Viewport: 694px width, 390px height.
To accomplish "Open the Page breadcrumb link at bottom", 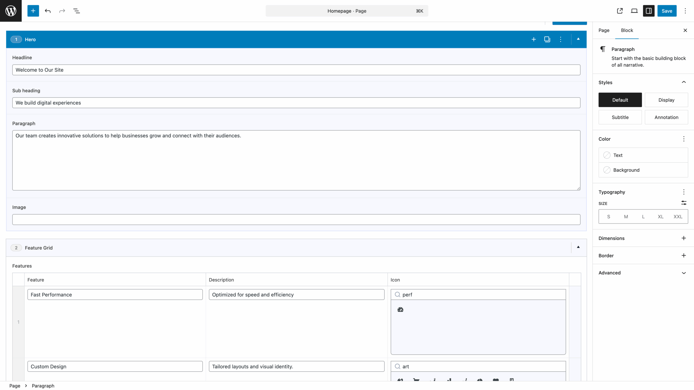I will click(14, 385).
